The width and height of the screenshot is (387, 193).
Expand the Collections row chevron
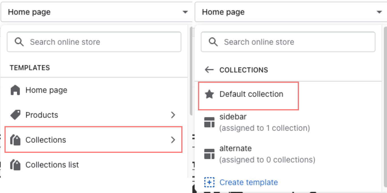click(173, 140)
